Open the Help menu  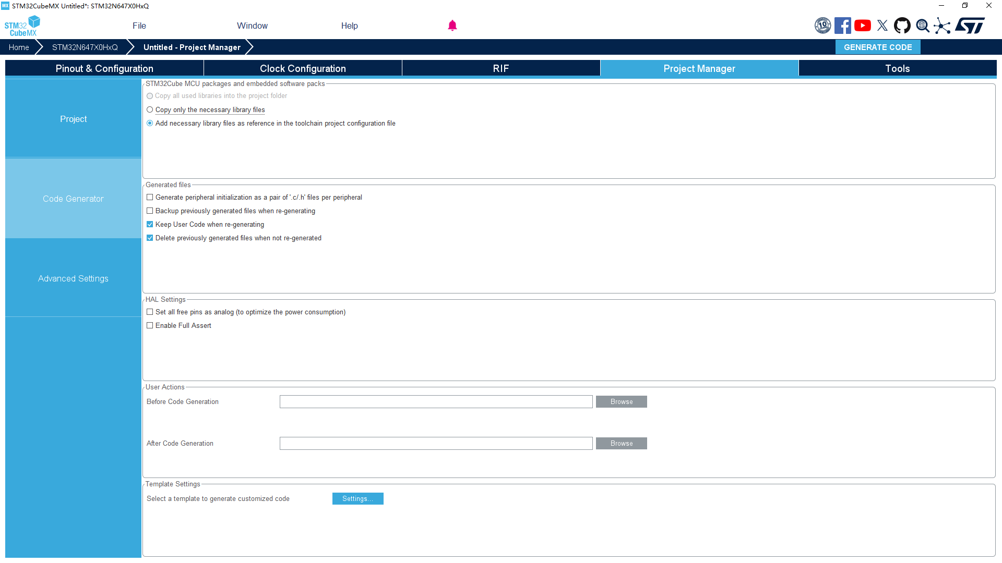350,26
